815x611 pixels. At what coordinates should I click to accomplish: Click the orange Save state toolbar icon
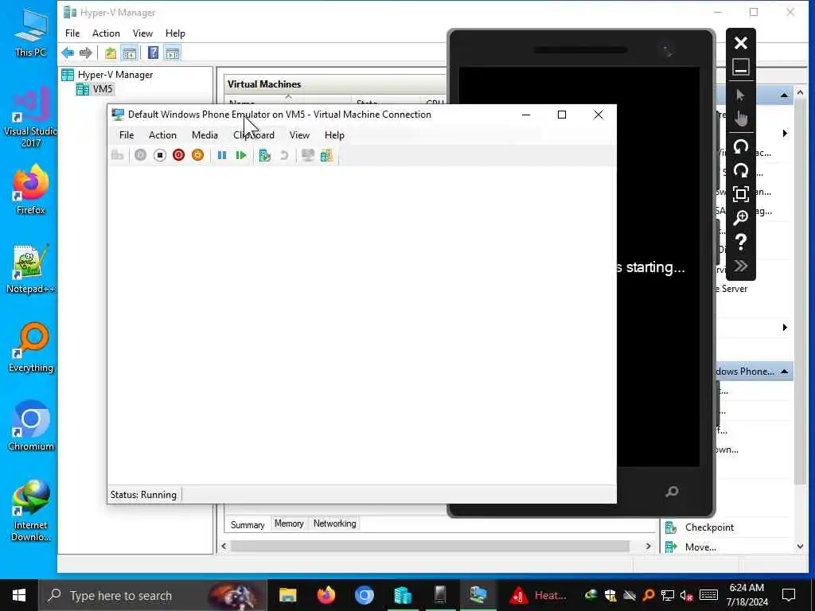[197, 155]
